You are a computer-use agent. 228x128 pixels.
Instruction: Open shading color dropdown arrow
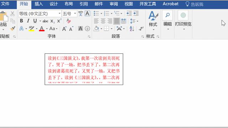click(x=101, y=28)
